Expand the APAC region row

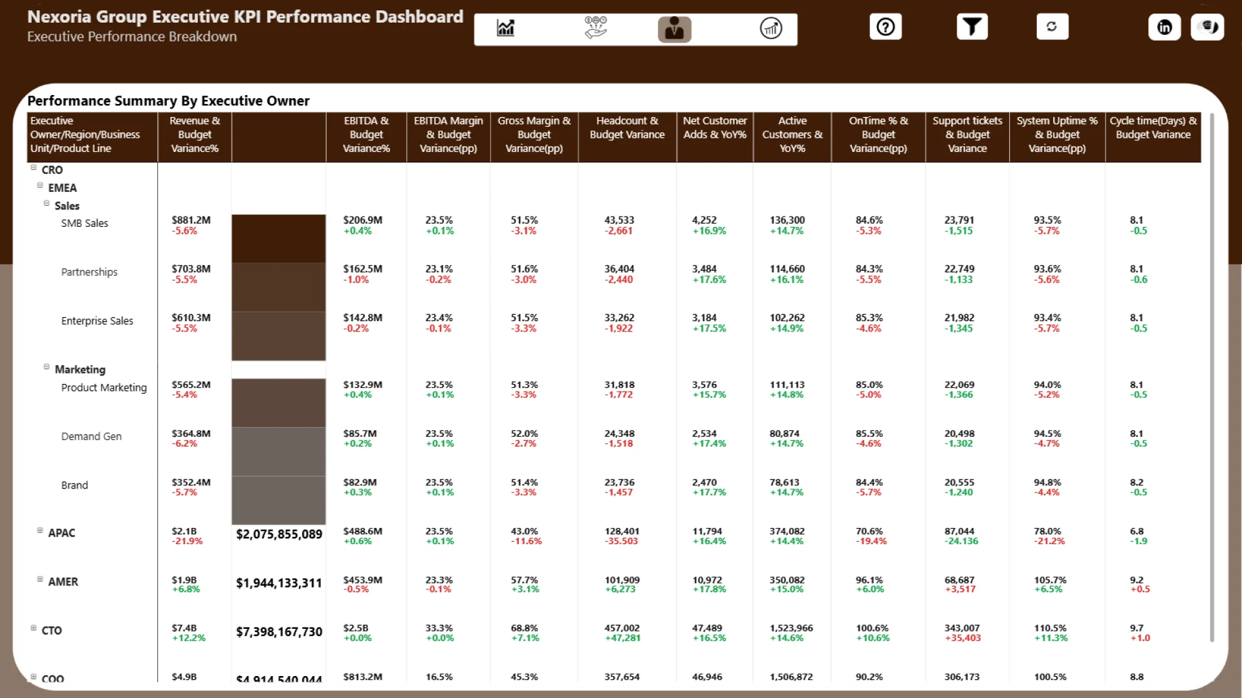pos(40,531)
